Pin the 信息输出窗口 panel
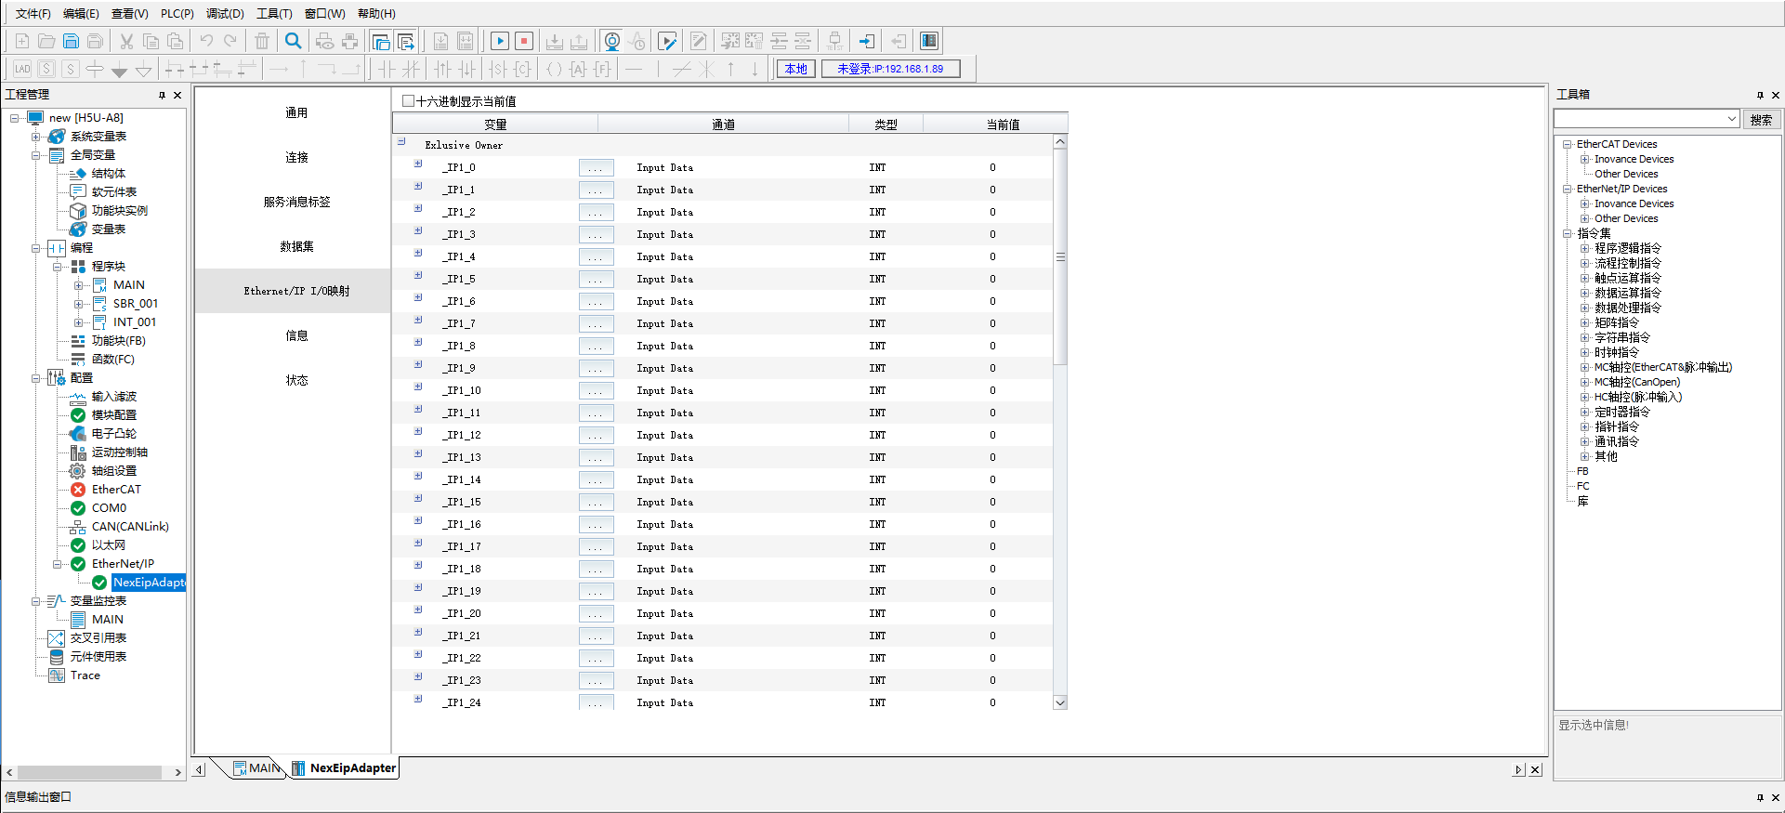Image resolution: width=1785 pixels, height=813 pixels. tap(1760, 797)
